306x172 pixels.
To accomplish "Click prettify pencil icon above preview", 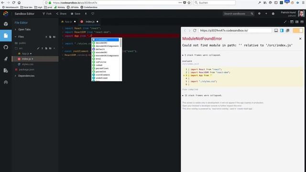I will tap(285, 21).
